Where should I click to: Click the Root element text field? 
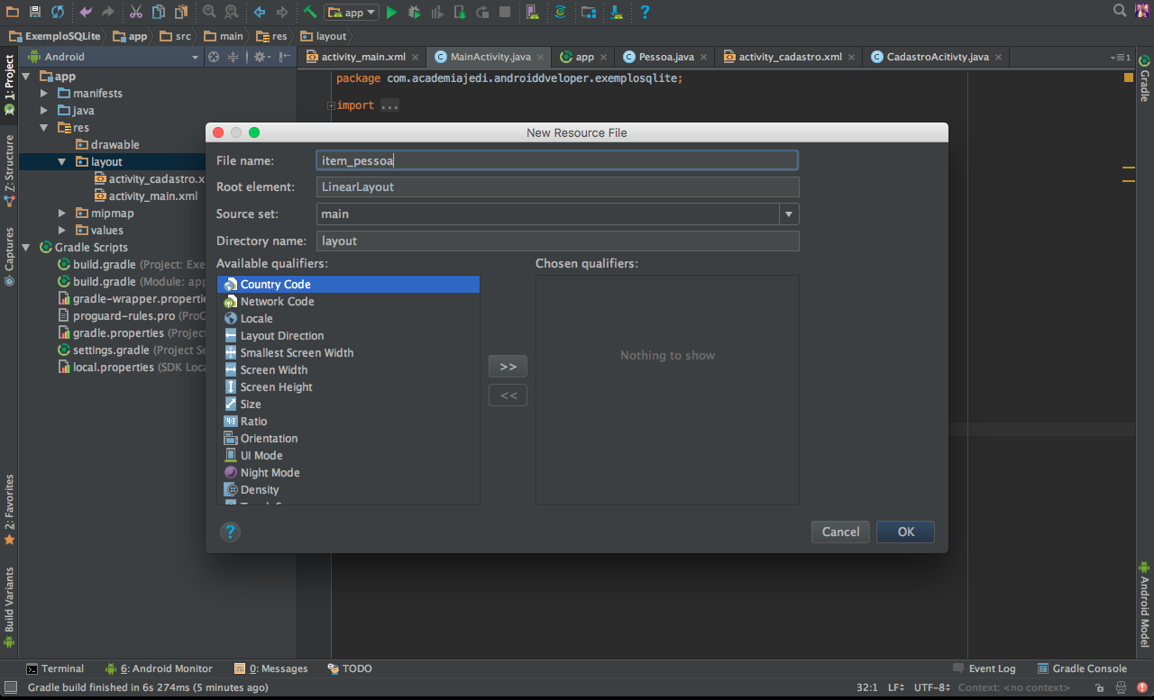[558, 187]
